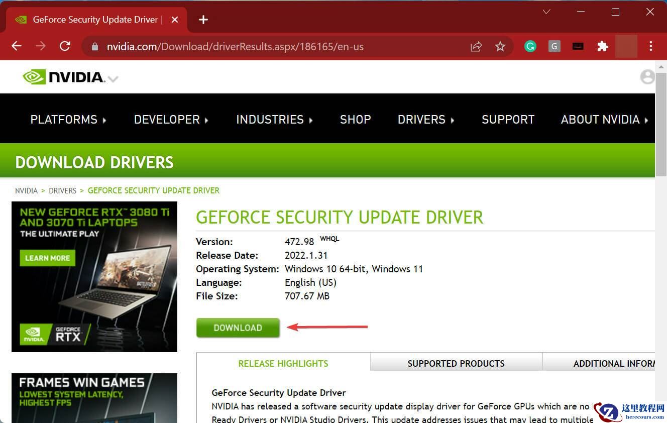The image size is (667, 423).
Task: Open the Grammarly extension icon
Action: pyautogui.click(x=530, y=47)
